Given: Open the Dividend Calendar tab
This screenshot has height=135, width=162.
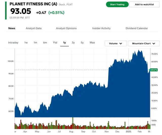Looking at the screenshot, I should (137, 28).
